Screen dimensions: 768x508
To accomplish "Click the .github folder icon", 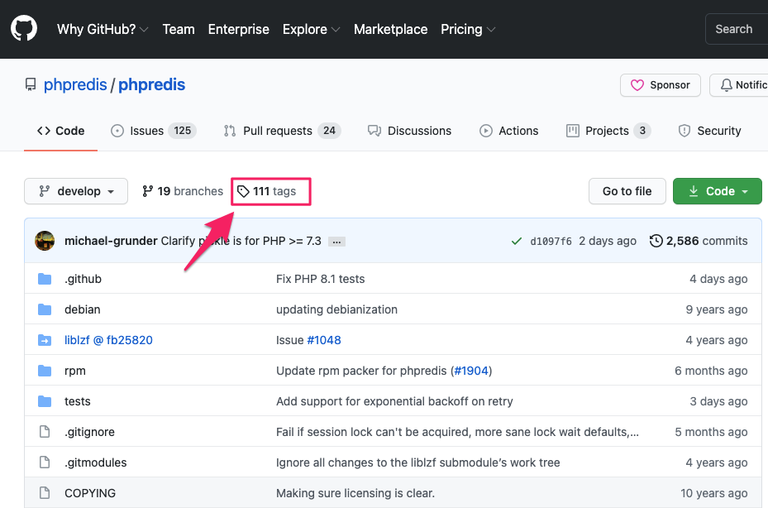I will tap(45, 279).
